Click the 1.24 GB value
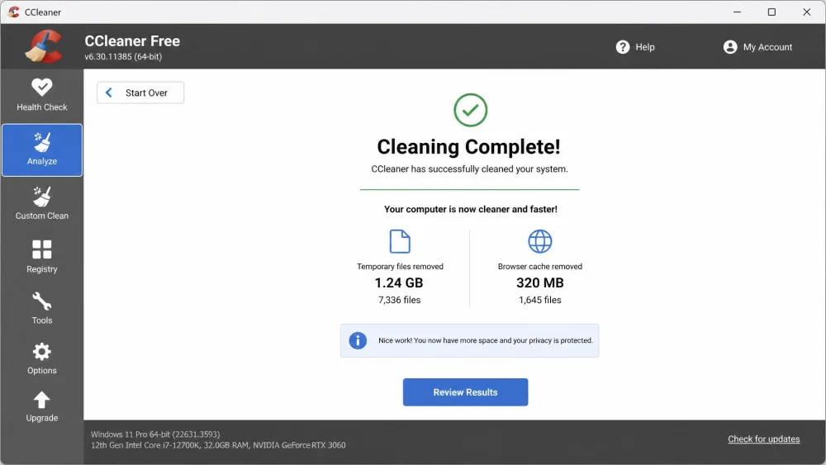Viewport: 826px width, 465px height. coord(399,282)
